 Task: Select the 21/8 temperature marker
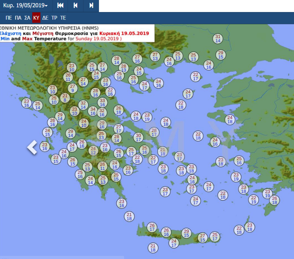(x=65, y=98)
